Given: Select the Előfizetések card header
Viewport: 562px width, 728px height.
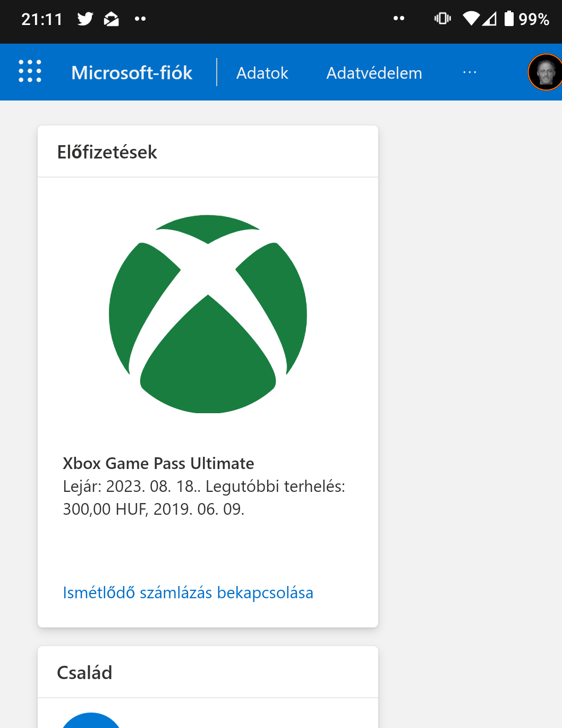Looking at the screenshot, I should tap(208, 152).
